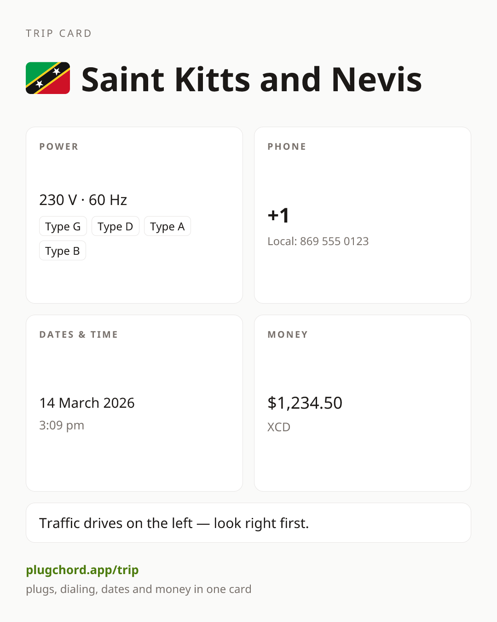Select the Type A plug chip
This screenshot has height=622, width=497.
tap(168, 226)
